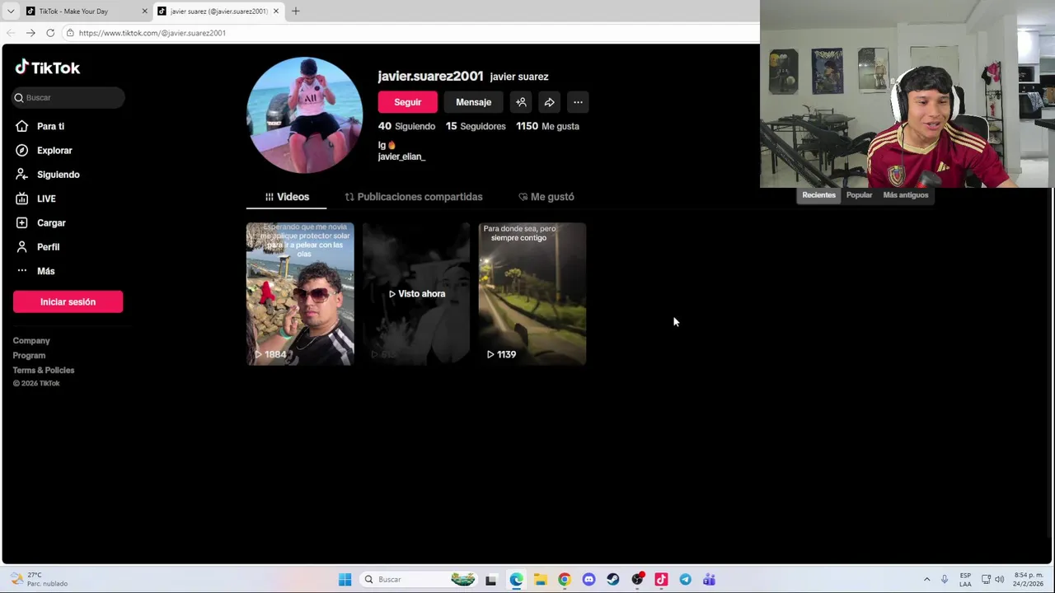Open the browser tab list dropdown arrow
The height and width of the screenshot is (593, 1055).
[x=10, y=12]
